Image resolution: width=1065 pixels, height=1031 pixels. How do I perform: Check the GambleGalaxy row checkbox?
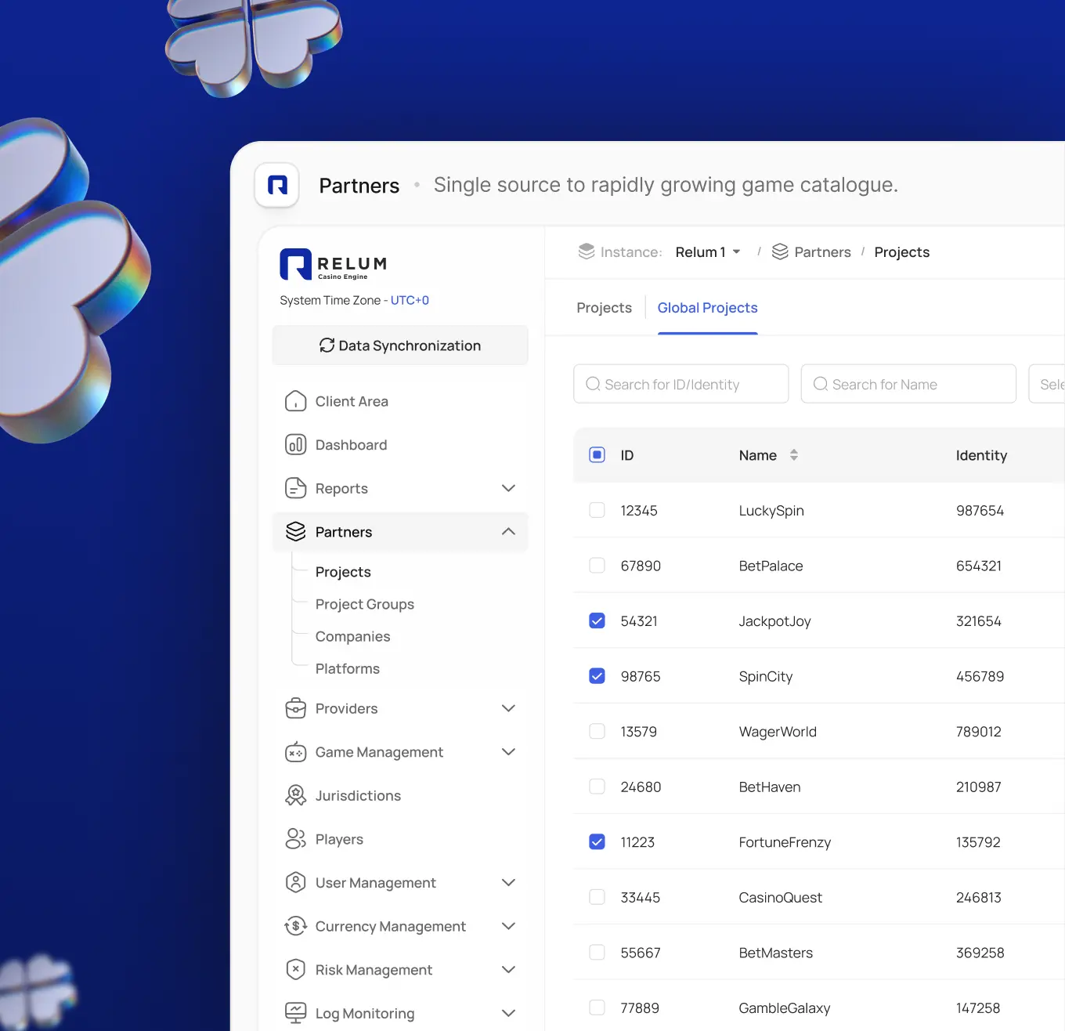pos(597,1007)
